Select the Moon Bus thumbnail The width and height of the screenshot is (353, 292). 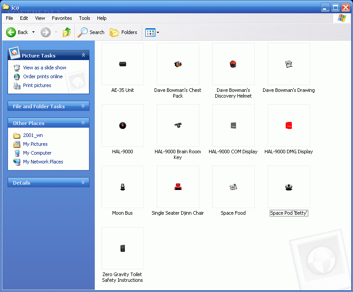(123, 187)
